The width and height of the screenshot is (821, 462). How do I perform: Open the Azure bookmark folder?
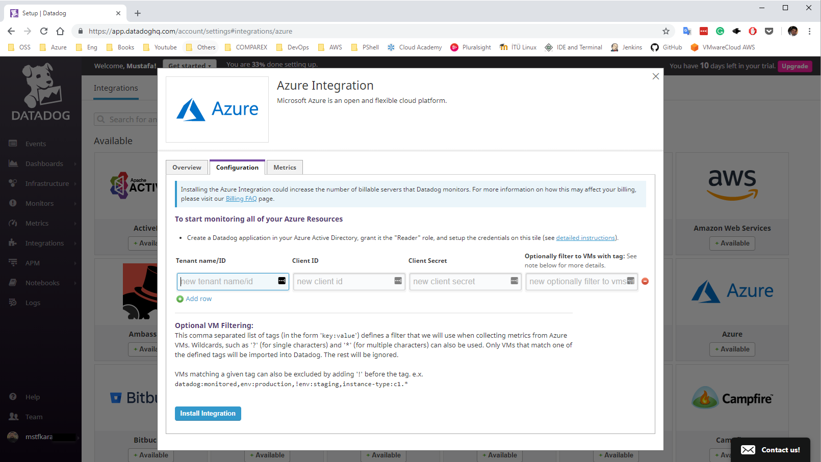[53, 47]
